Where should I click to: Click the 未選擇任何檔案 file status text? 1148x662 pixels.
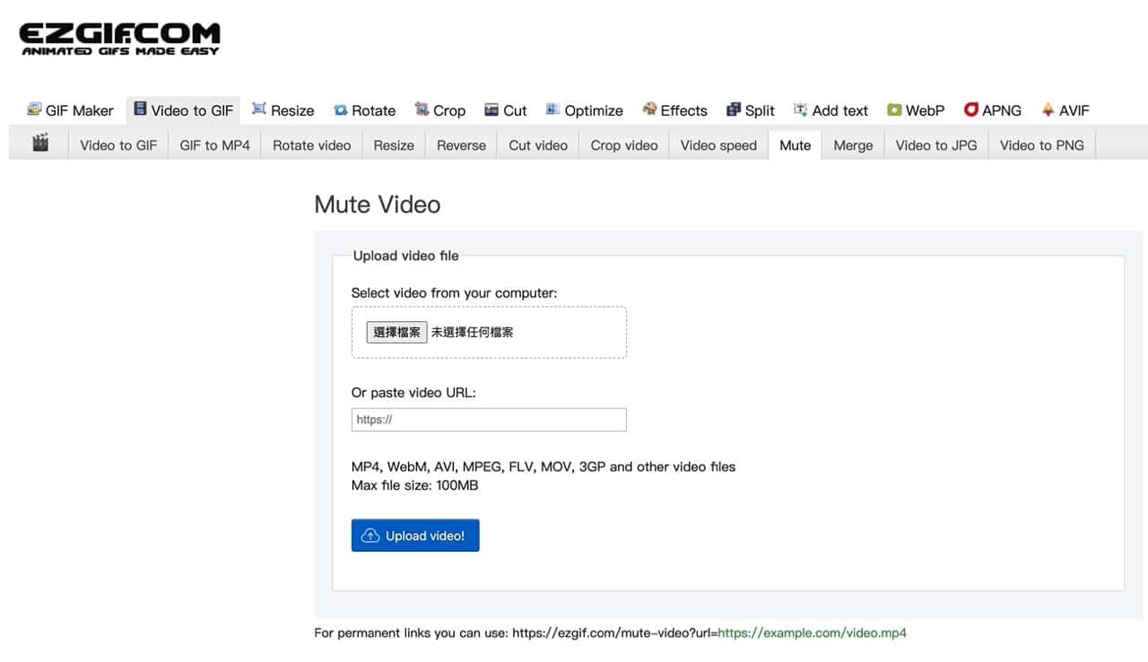tap(473, 332)
